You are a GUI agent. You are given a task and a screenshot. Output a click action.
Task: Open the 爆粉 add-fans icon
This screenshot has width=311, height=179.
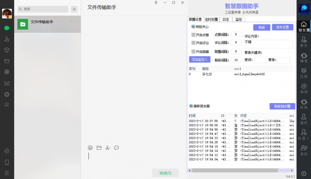[x=304, y=119]
